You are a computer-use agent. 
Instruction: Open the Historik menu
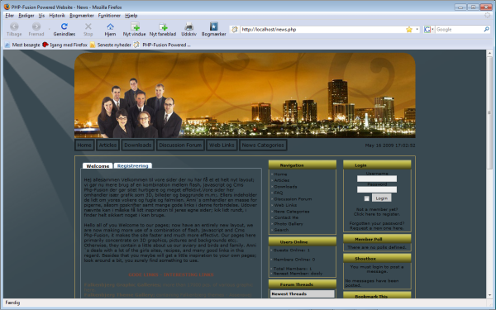(x=57, y=16)
